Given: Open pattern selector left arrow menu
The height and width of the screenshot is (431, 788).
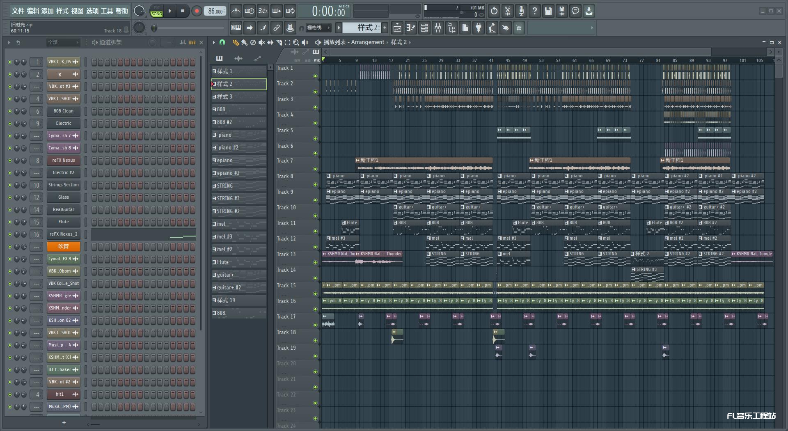Looking at the screenshot, I should tap(339, 28).
